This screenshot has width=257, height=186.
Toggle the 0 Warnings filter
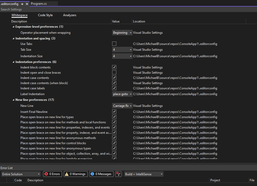coord(76,174)
